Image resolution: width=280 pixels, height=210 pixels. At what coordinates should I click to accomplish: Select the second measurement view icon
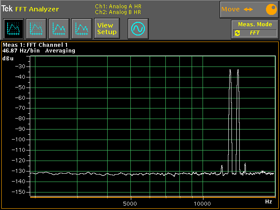click(36, 29)
